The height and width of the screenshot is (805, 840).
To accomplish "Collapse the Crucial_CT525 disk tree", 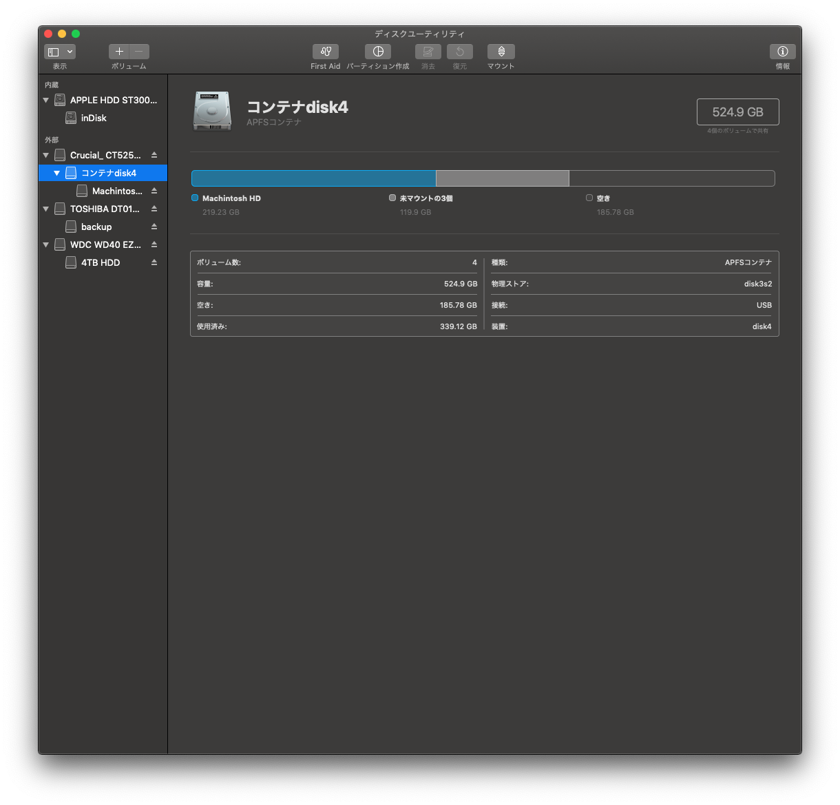I will coord(46,155).
